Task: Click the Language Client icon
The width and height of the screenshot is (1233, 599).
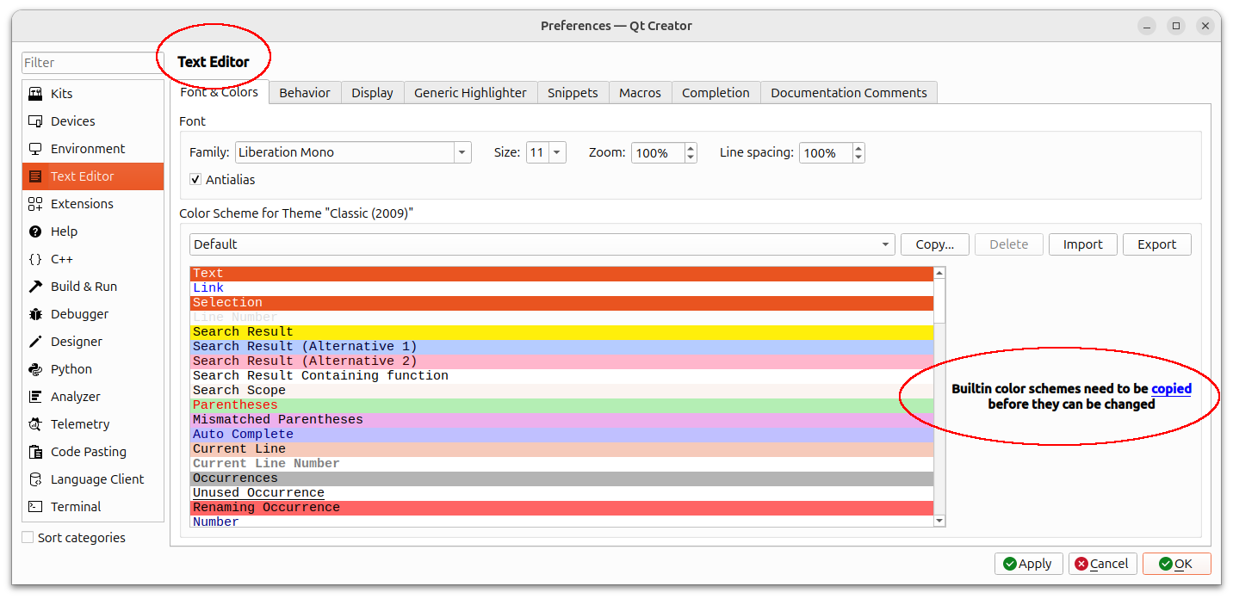Action: click(x=35, y=479)
